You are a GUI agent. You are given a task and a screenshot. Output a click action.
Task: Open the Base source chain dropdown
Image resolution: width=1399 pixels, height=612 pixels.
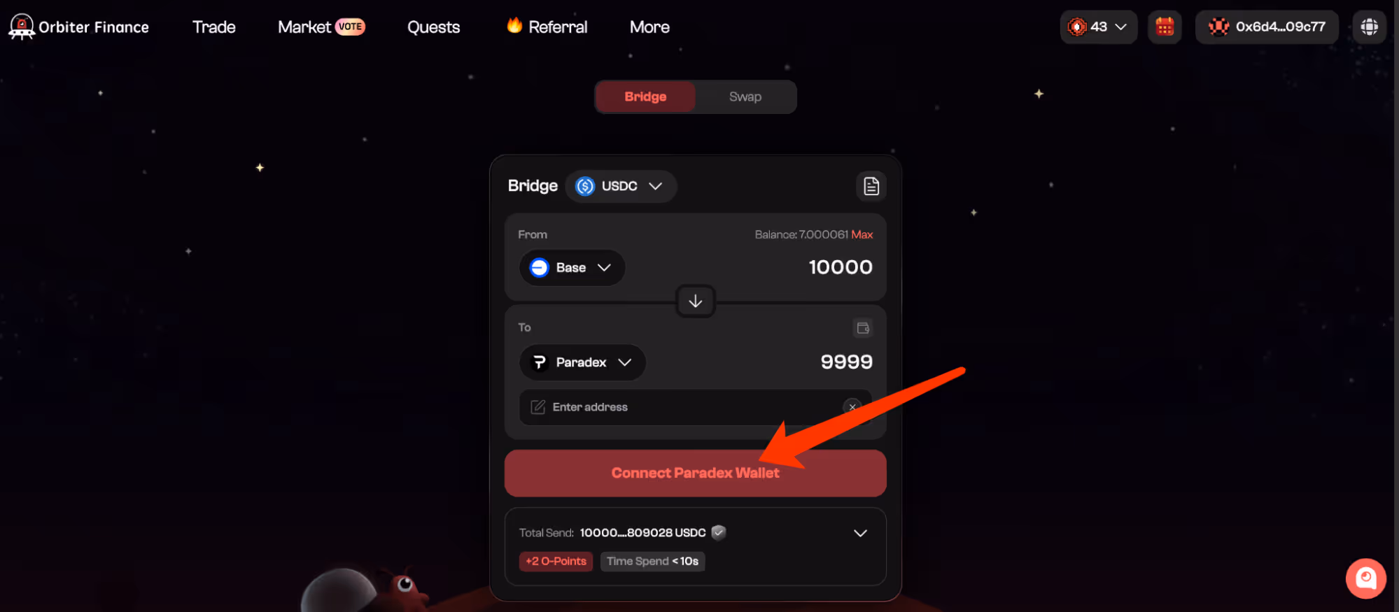[x=572, y=268]
